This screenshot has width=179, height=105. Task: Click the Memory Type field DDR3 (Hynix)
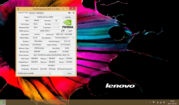pyautogui.click(x=39, y=48)
